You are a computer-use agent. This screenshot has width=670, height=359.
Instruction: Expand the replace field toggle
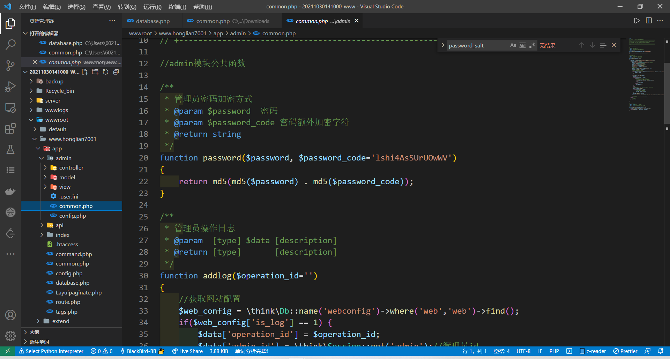[442, 45]
